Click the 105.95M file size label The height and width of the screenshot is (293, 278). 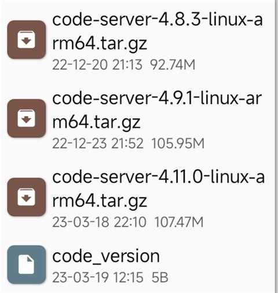178,143
